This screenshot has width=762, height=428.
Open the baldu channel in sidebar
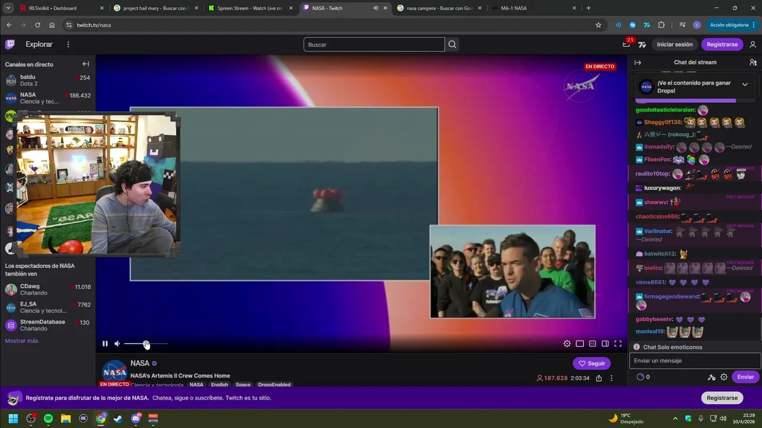pyautogui.click(x=48, y=80)
